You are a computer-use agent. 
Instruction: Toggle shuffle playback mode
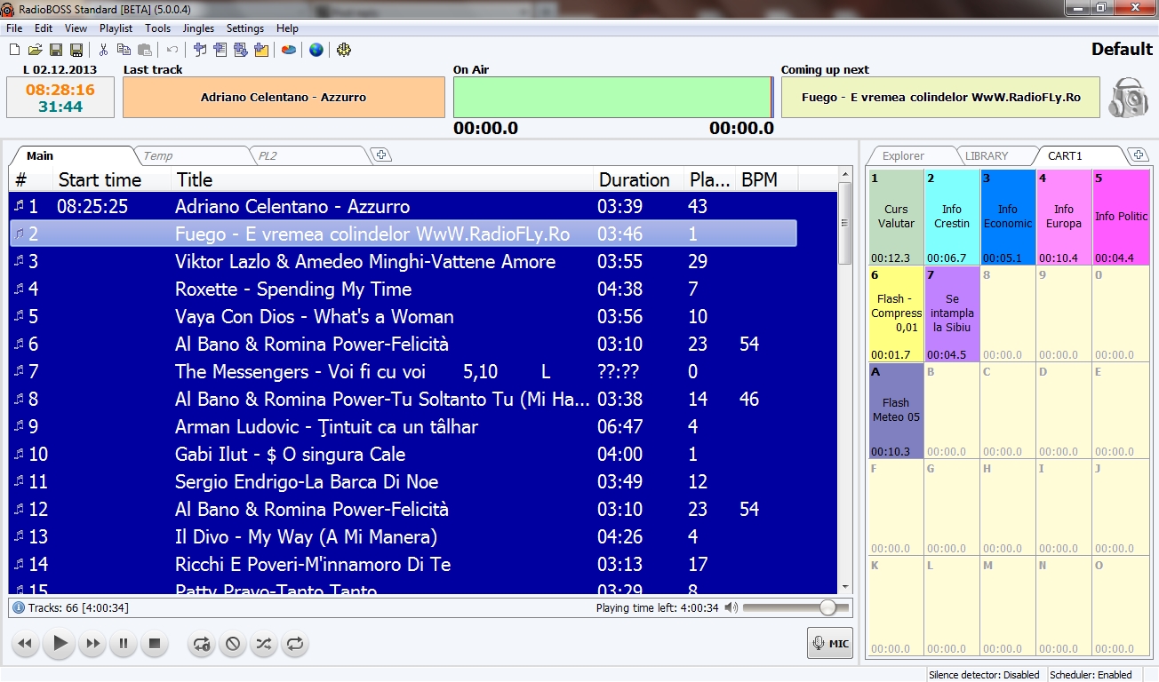pos(263,644)
